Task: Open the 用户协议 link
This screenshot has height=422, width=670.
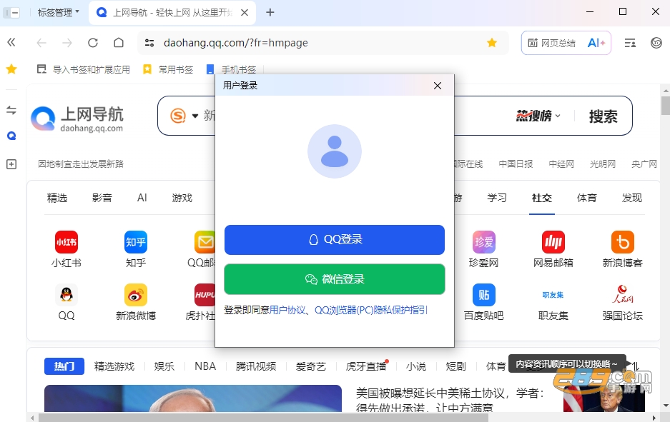Action: click(287, 310)
